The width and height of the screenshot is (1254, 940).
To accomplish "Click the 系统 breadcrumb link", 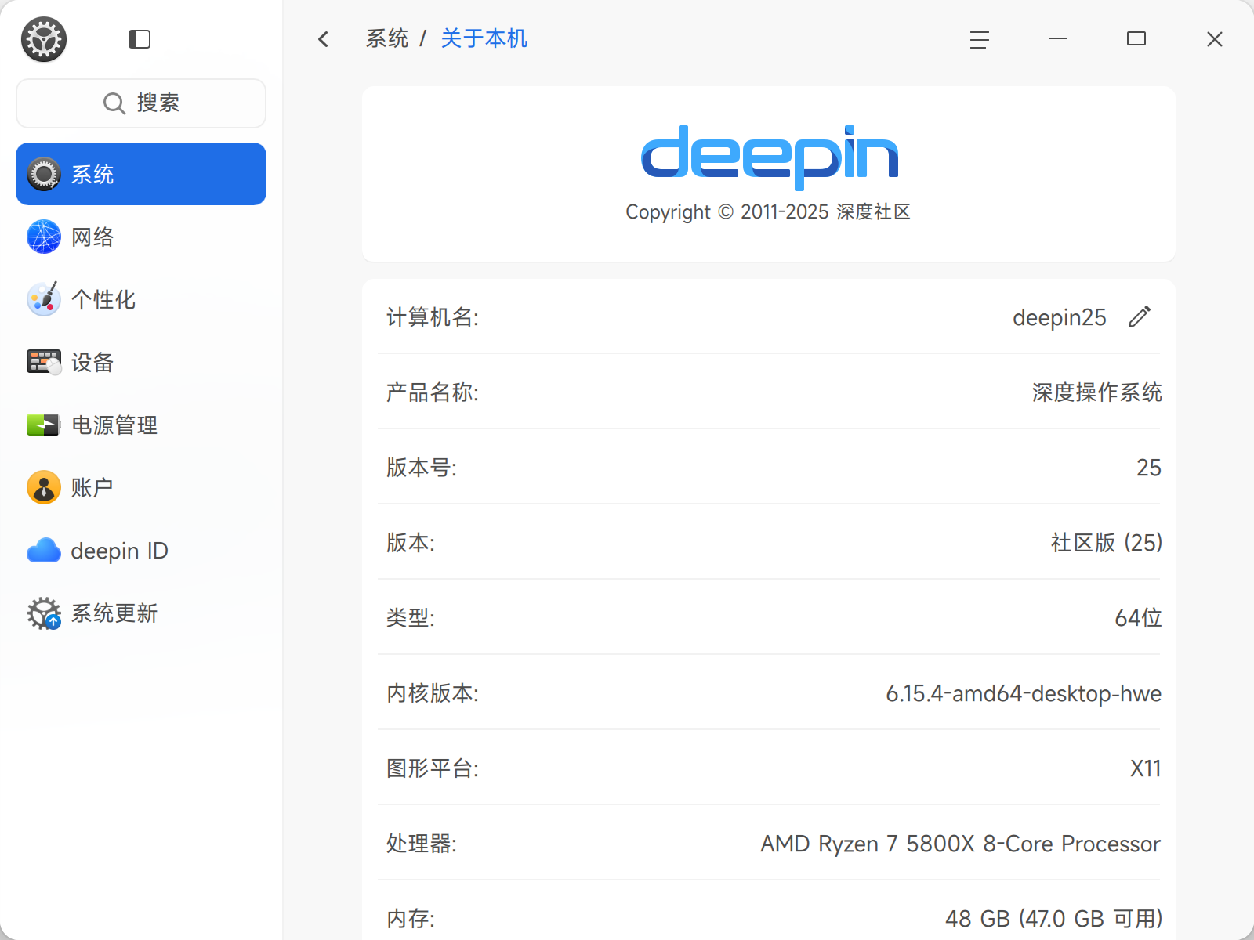I will pyautogui.click(x=387, y=38).
